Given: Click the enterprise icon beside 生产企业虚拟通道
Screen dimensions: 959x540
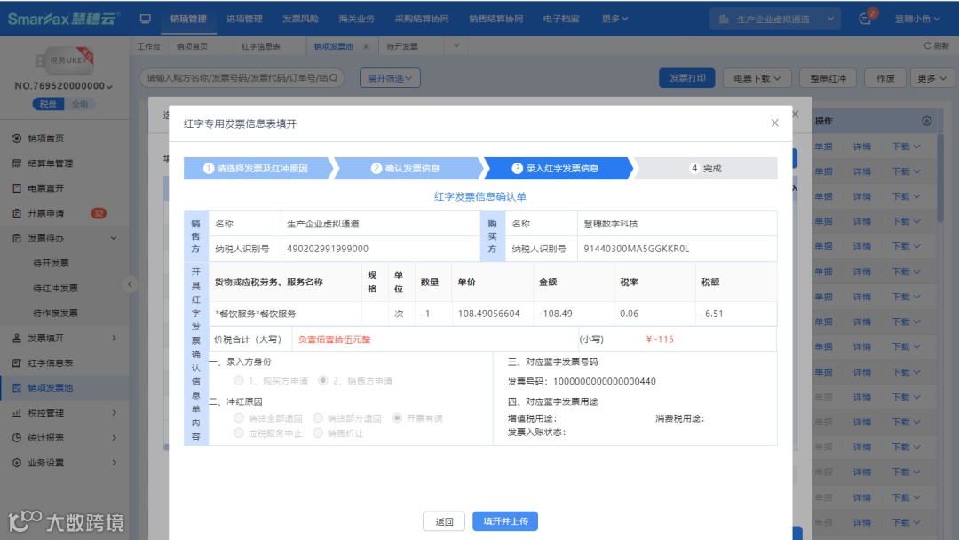Looking at the screenshot, I should (x=724, y=19).
